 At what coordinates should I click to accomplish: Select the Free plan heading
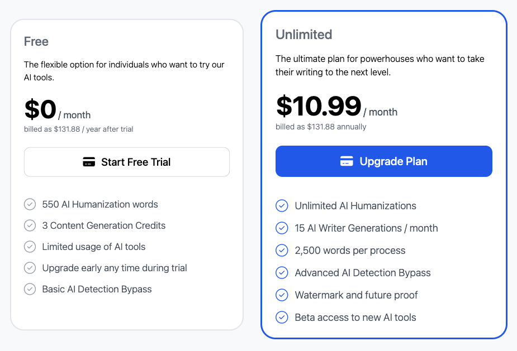(x=36, y=42)
